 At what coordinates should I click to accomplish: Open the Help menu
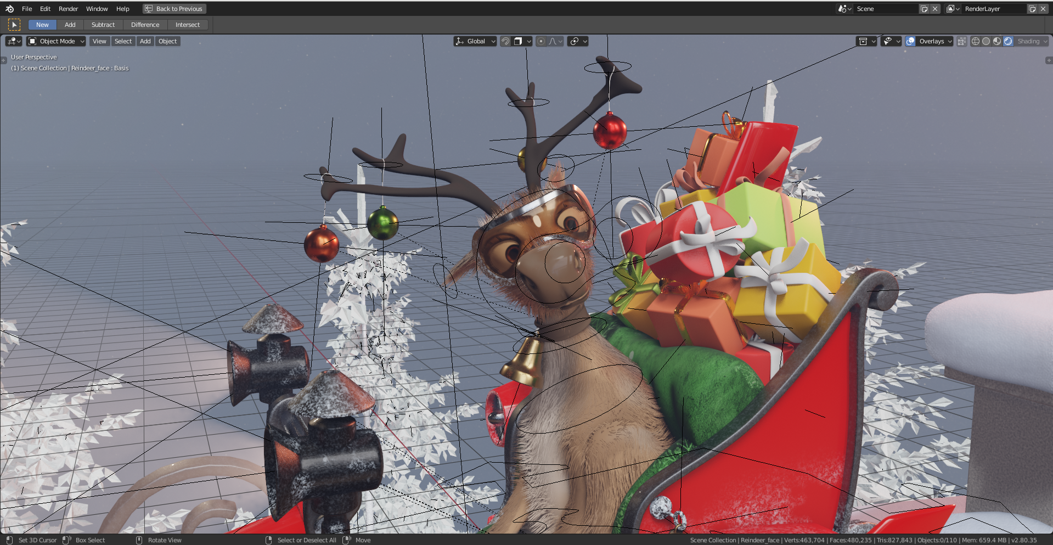pos(123,9)
